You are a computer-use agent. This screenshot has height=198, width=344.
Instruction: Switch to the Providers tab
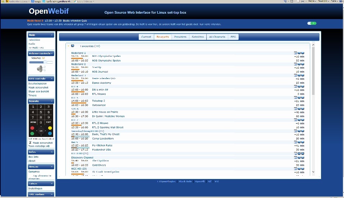click(180, 37)
